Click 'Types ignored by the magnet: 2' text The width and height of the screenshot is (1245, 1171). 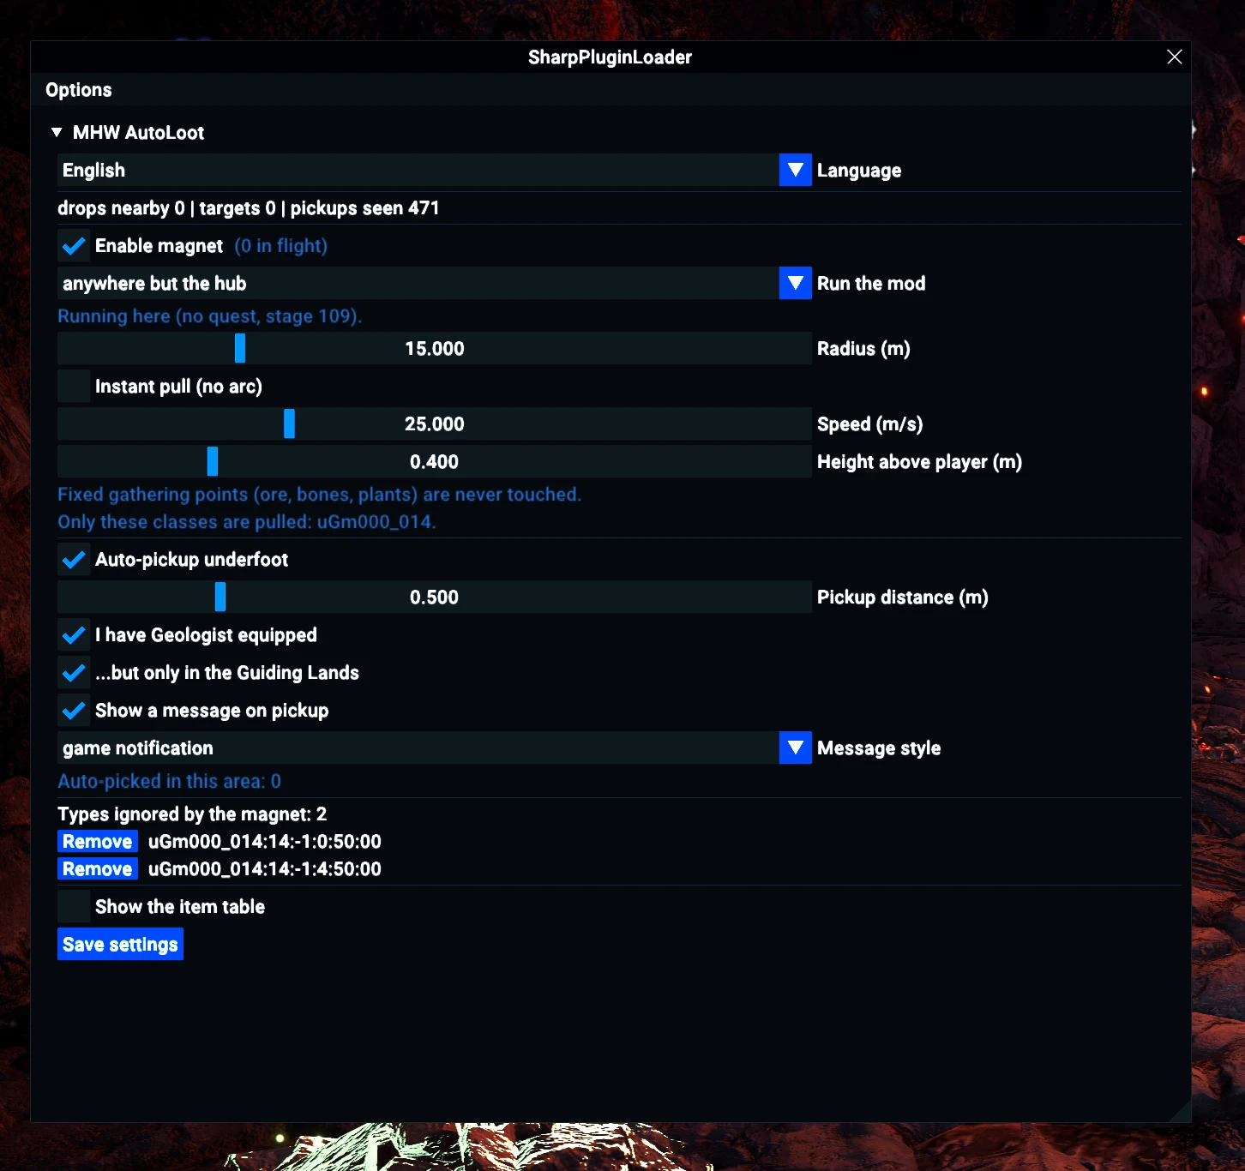(192, 814)
